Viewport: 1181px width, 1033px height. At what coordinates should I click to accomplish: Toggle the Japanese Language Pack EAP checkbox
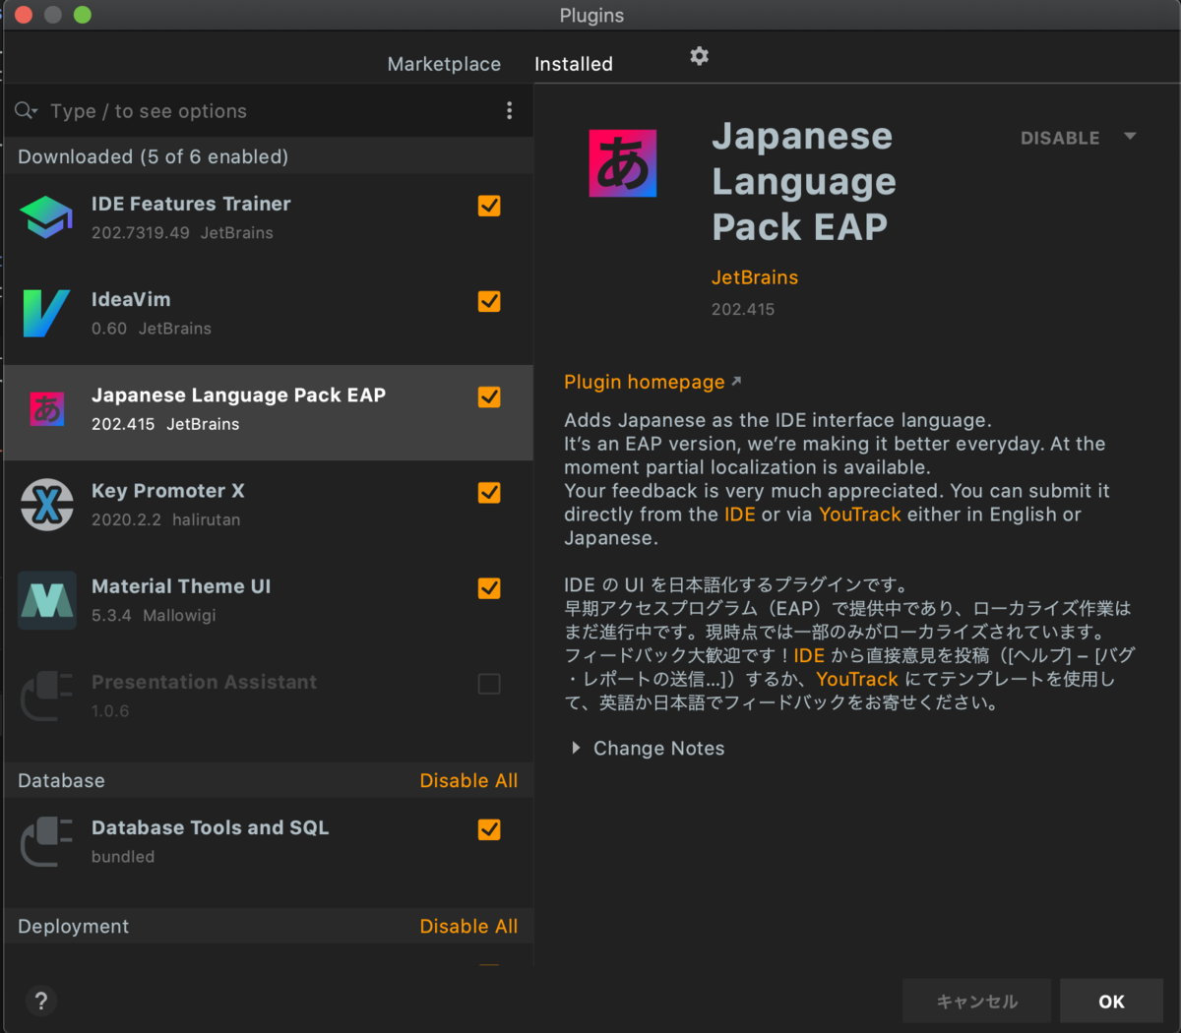click(x=489, y=396)
